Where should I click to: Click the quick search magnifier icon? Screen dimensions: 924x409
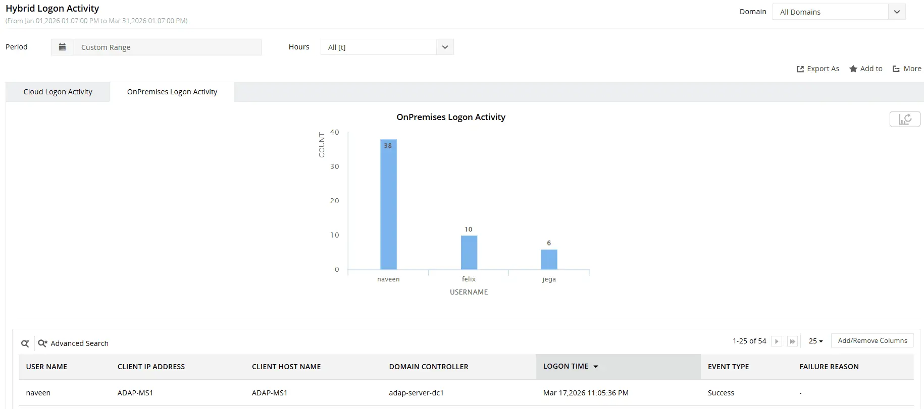(x=25, y=343)
